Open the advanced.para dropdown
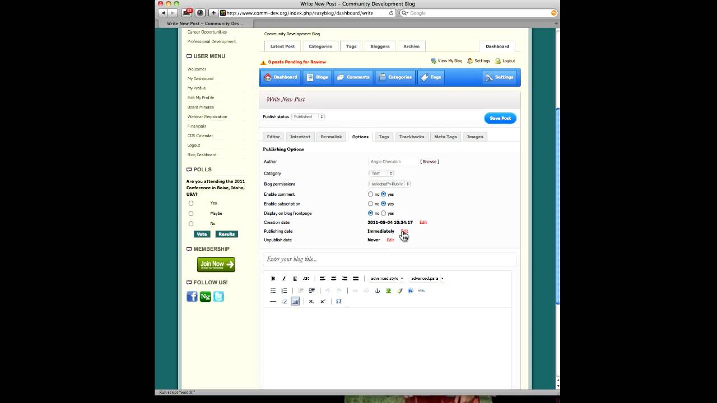This screenshot has width=717, height=403. [427, 278]
